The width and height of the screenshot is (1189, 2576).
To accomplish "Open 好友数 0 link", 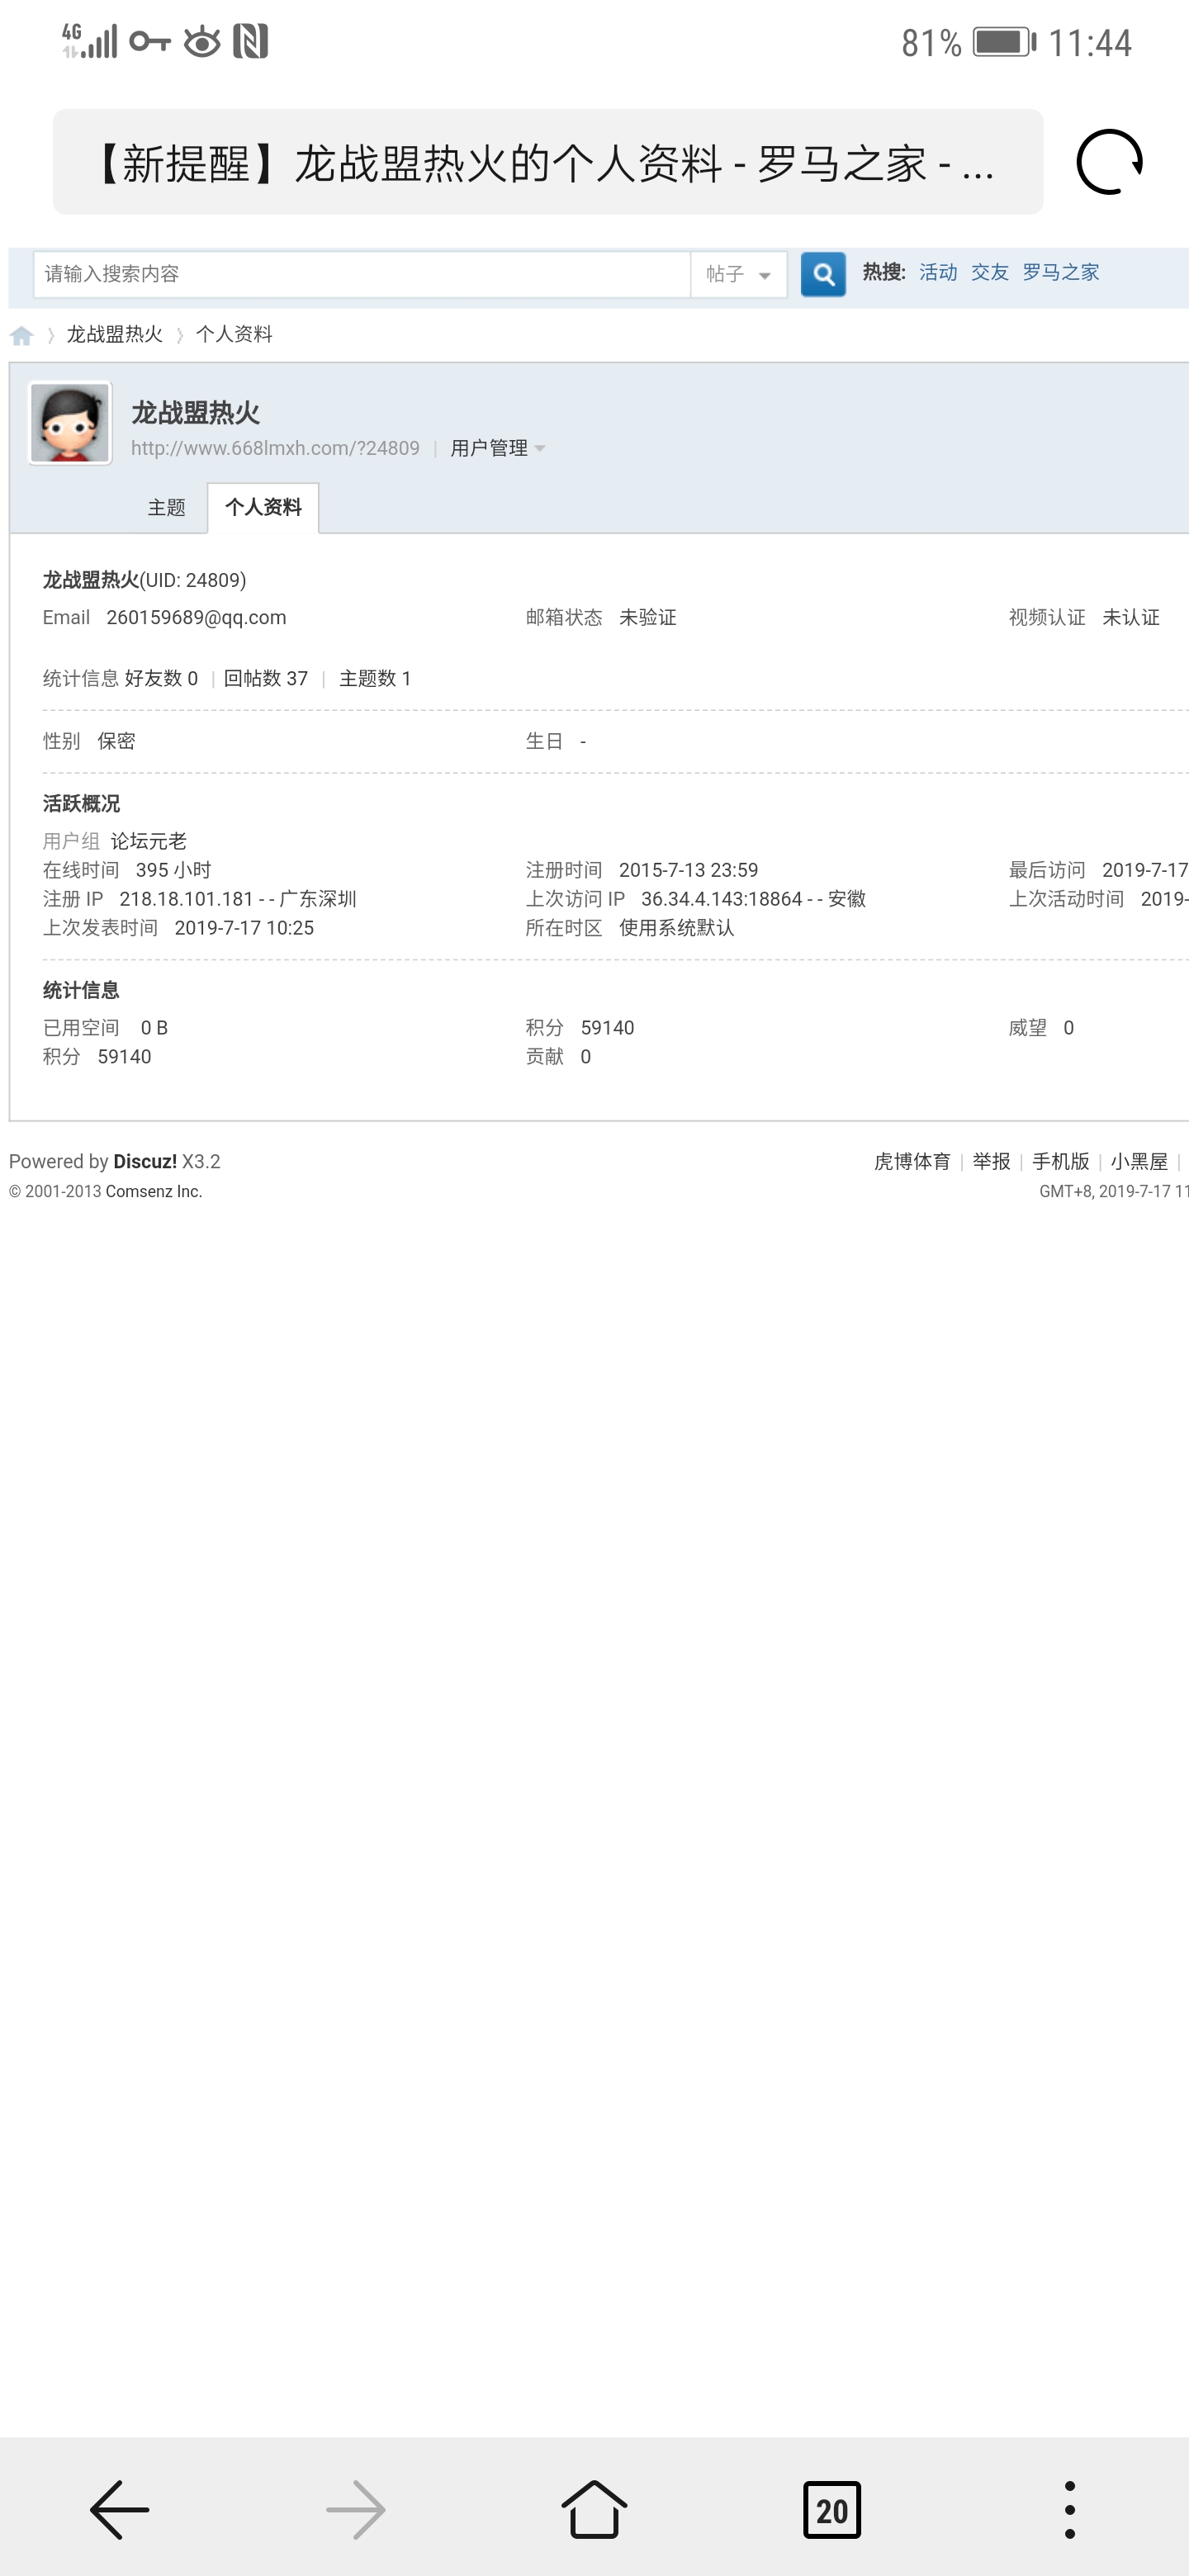I will (161, 678).
